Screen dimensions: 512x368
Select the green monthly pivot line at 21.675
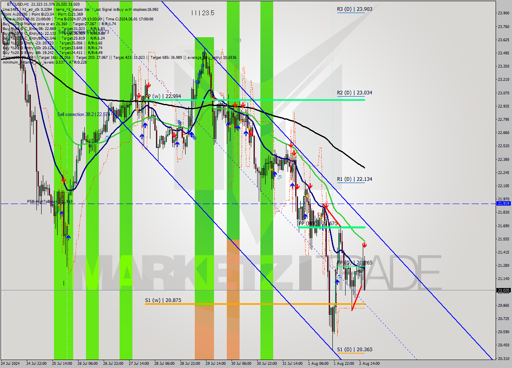332,227
